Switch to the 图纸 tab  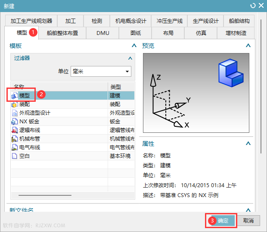135,33
